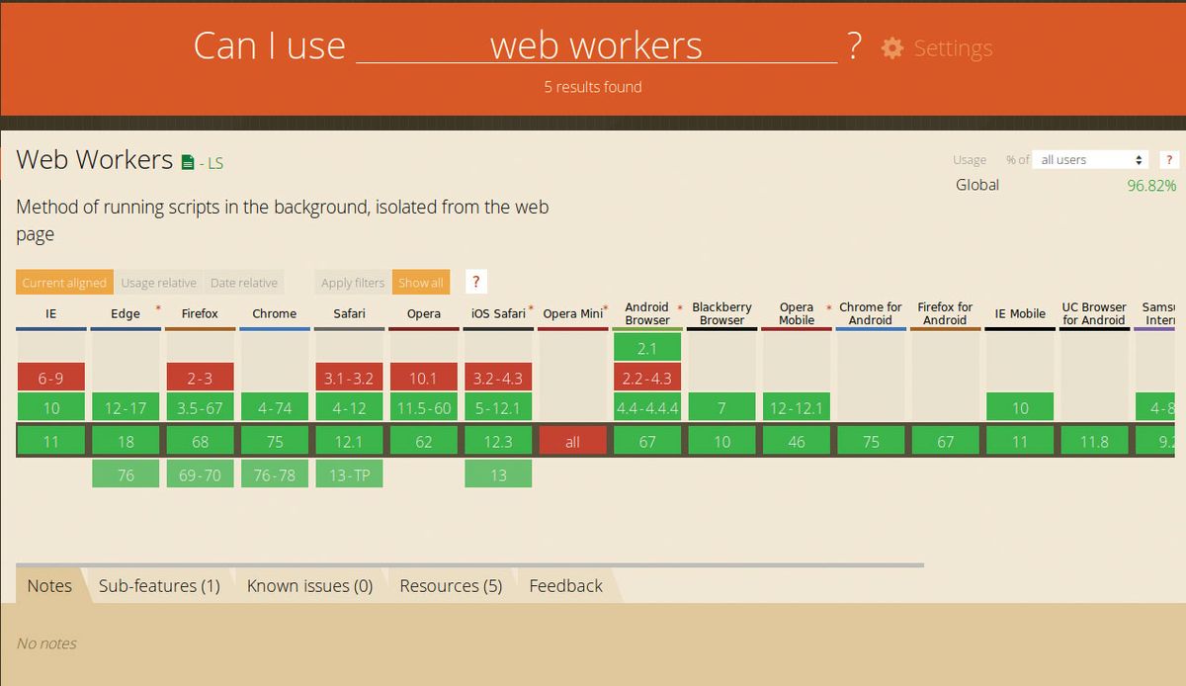Switch to Date relative view
The height and width of the screenshot is (686, 1186).
(x=243, y=282)
